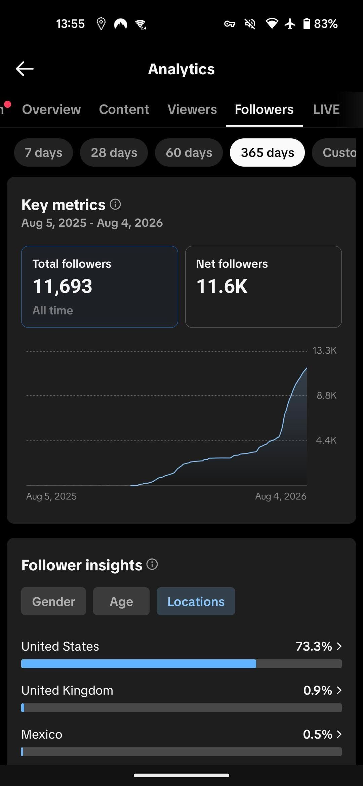Viewport: 363px width, 786px height.
Task: Show the Age follower insights
Action: click(121, 601)
